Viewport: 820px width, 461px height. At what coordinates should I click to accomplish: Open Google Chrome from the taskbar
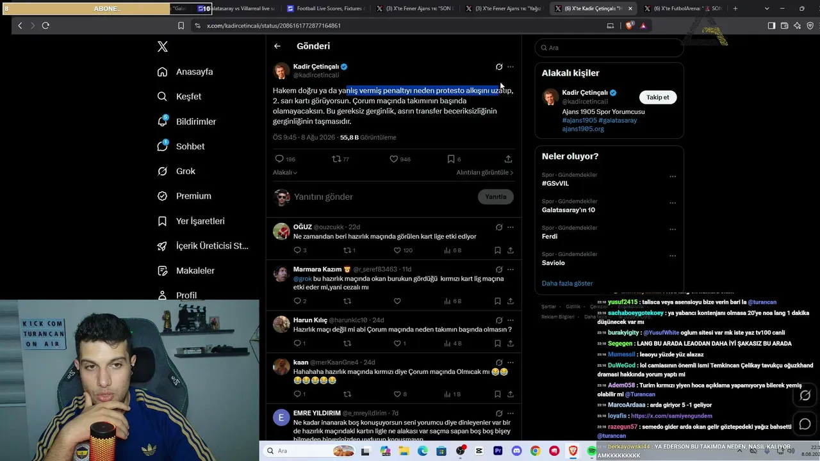tap(536, 451)
